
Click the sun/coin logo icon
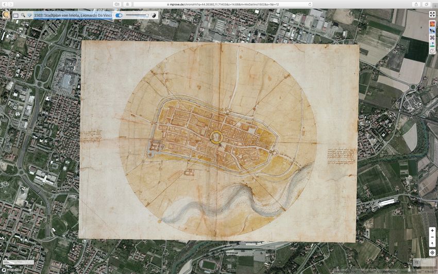(x=6, y=15)
